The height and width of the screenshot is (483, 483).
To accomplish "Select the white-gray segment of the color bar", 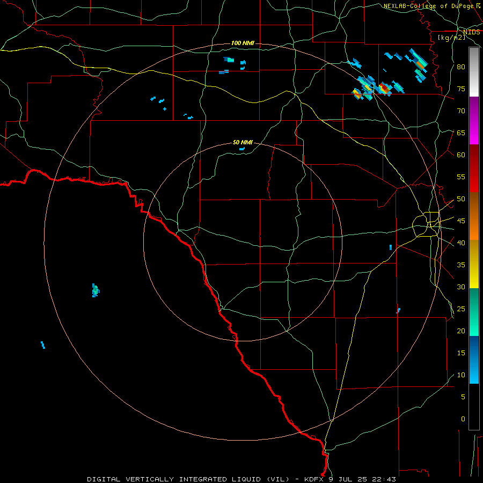I will [474, 72].
